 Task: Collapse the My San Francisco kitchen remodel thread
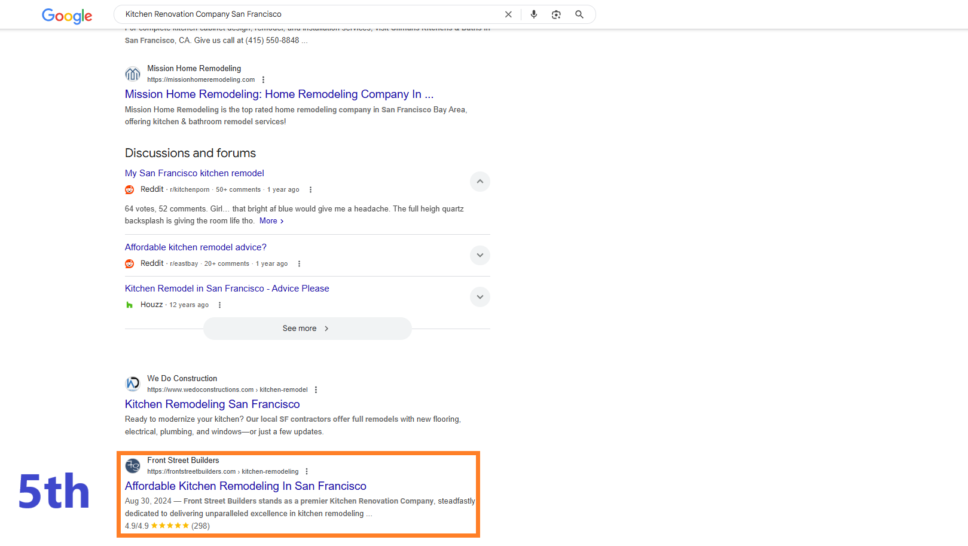480,182
